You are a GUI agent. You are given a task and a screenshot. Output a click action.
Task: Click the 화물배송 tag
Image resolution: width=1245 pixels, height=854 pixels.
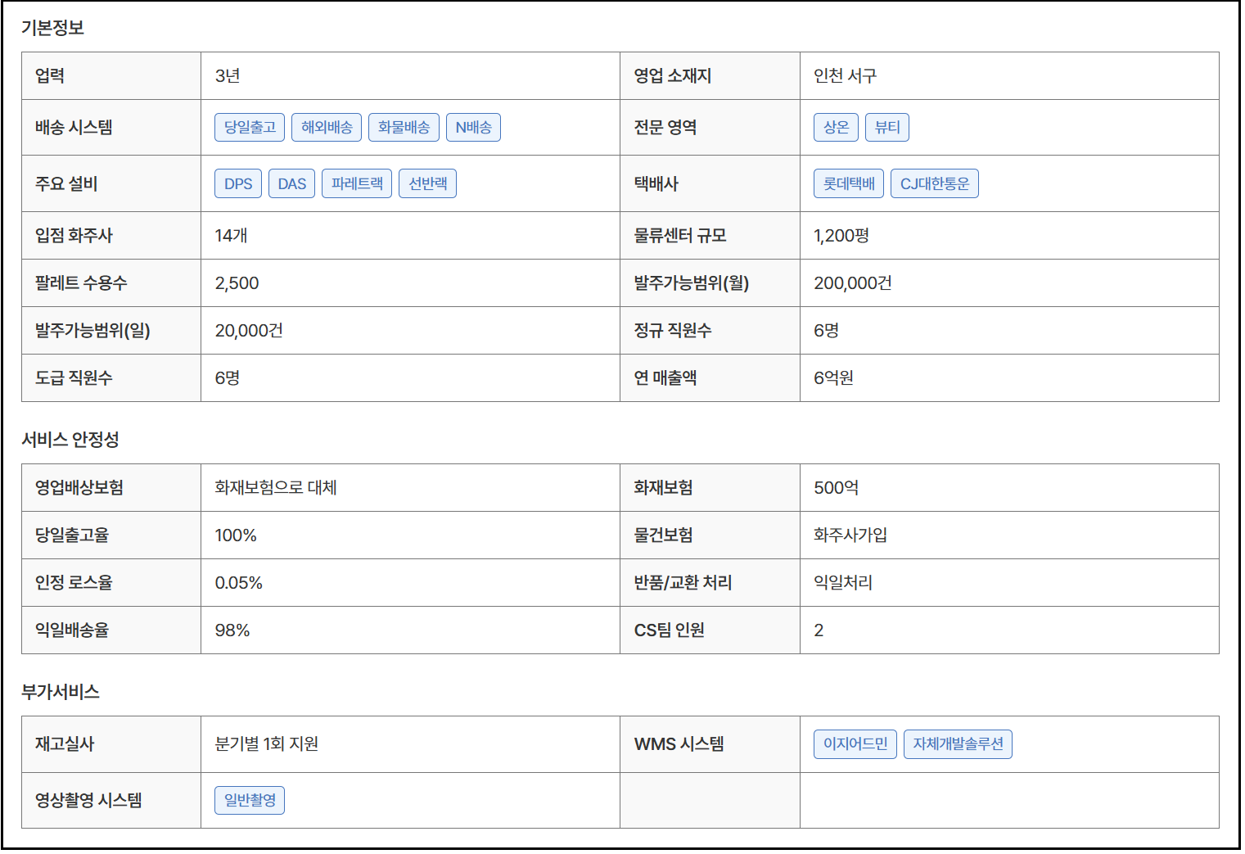[x=404, y=128]
